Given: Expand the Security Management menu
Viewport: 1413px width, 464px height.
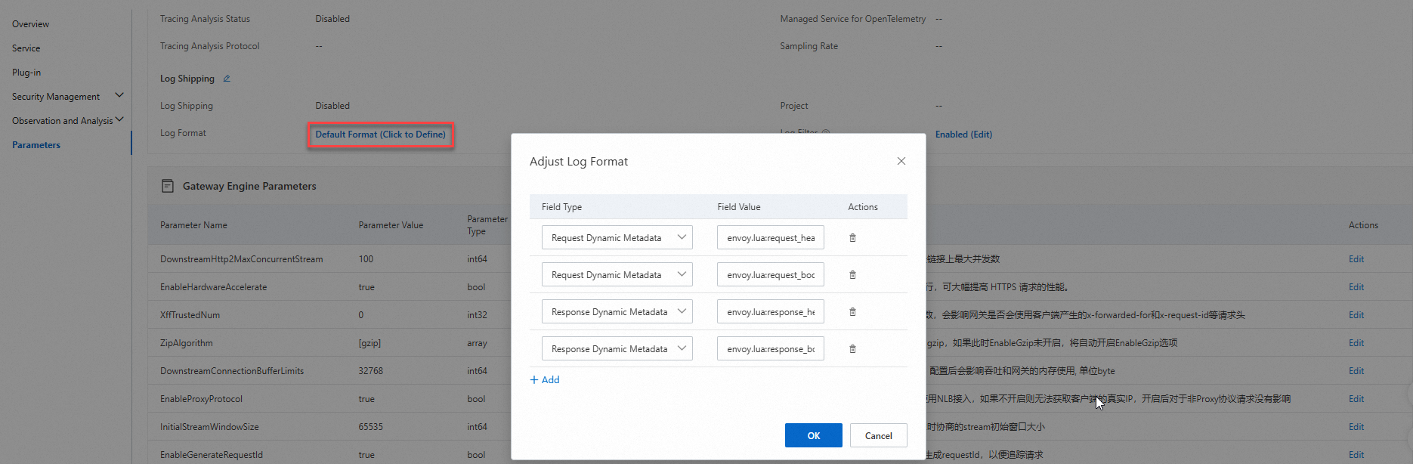Looking at the screenshot, I should [119, 96].
